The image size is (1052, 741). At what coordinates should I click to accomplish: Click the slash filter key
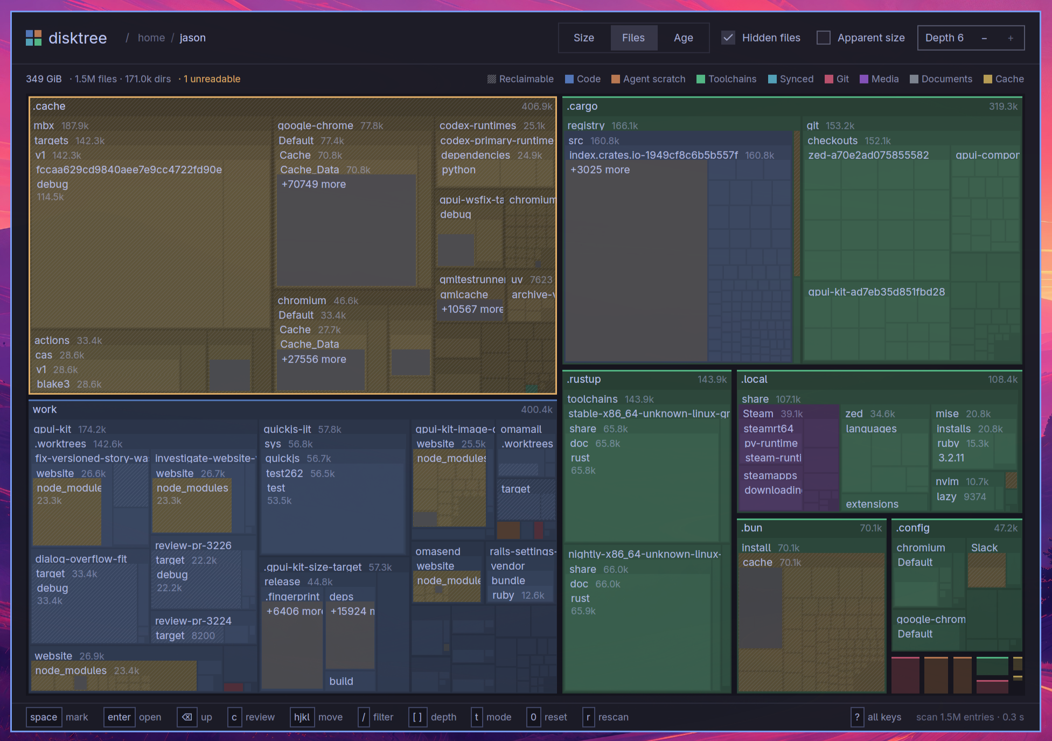point(364,717)
